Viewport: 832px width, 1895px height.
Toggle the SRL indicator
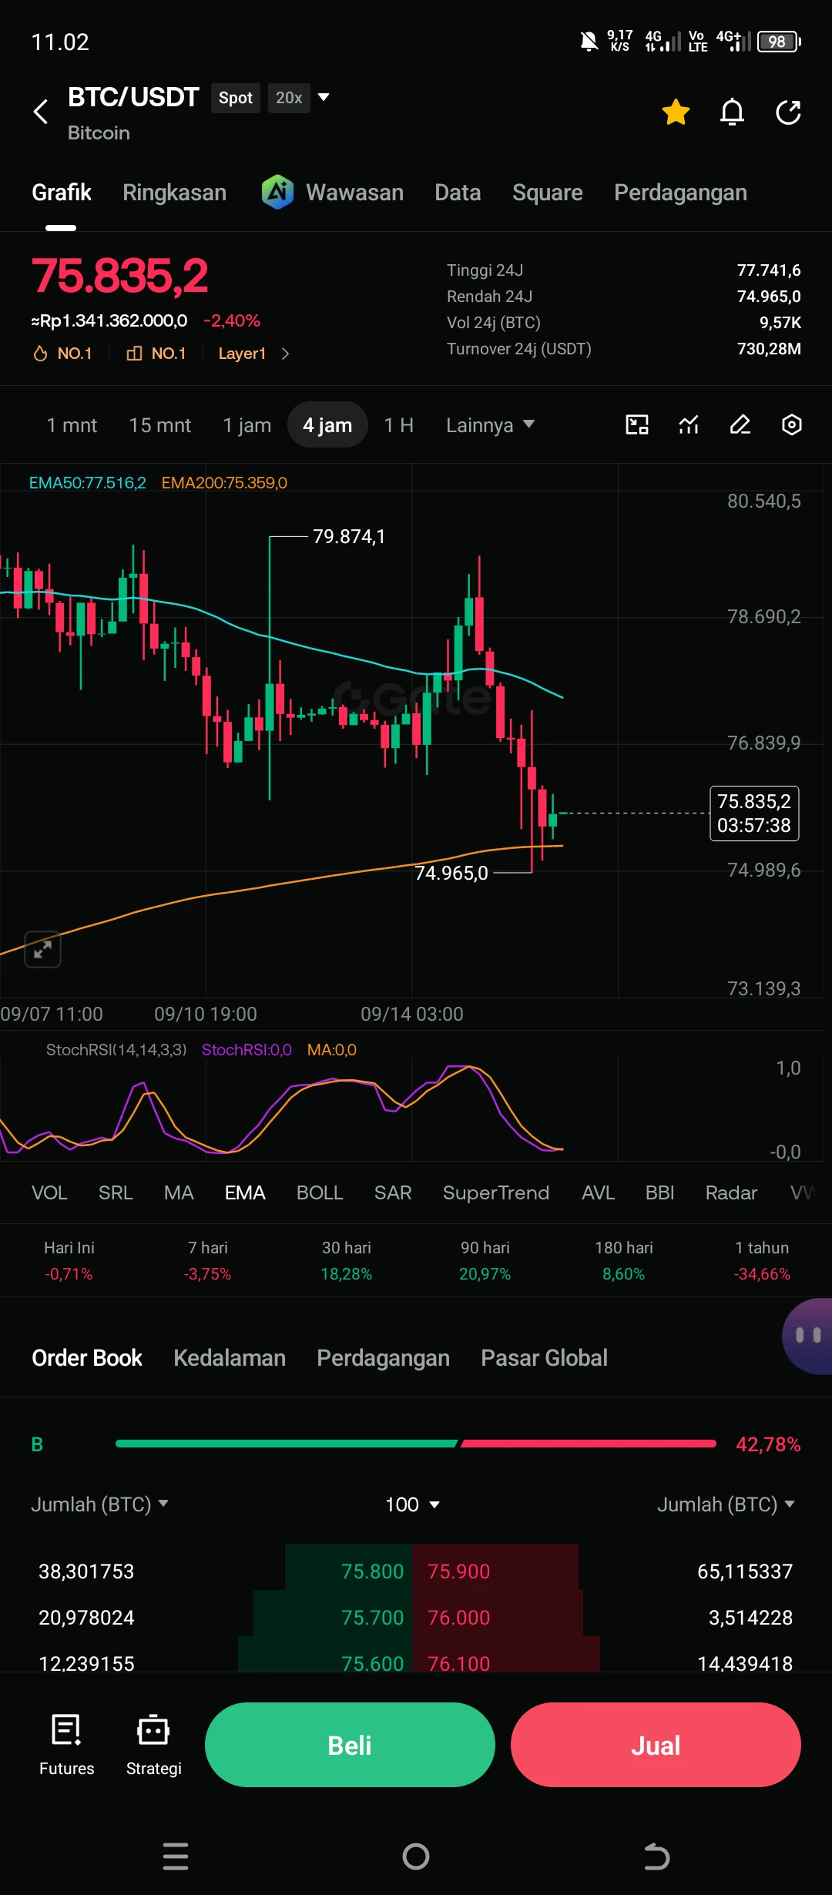coord(116,1192)
